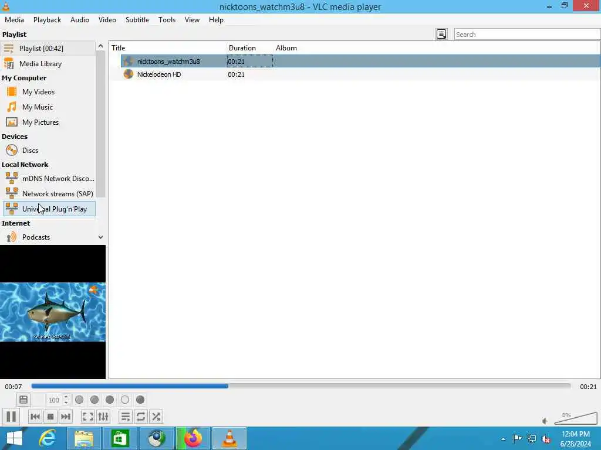Open Media Library in sidebar

click(48, 63)
